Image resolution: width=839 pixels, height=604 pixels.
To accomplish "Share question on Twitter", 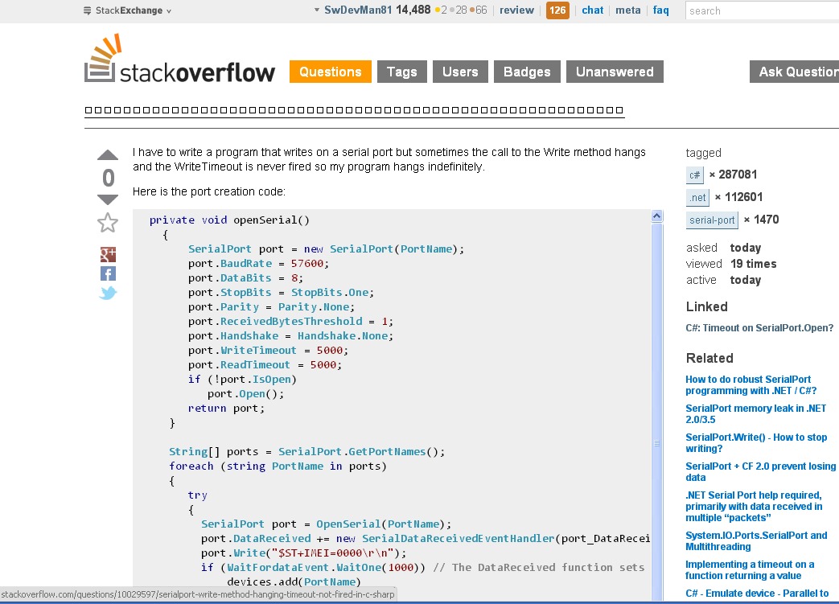I will tap(108, 293).
